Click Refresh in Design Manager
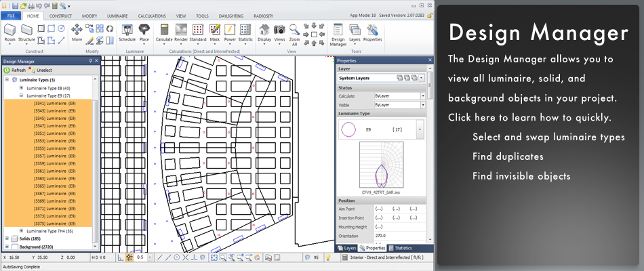The image size is (644, 271). click(15, 70)
